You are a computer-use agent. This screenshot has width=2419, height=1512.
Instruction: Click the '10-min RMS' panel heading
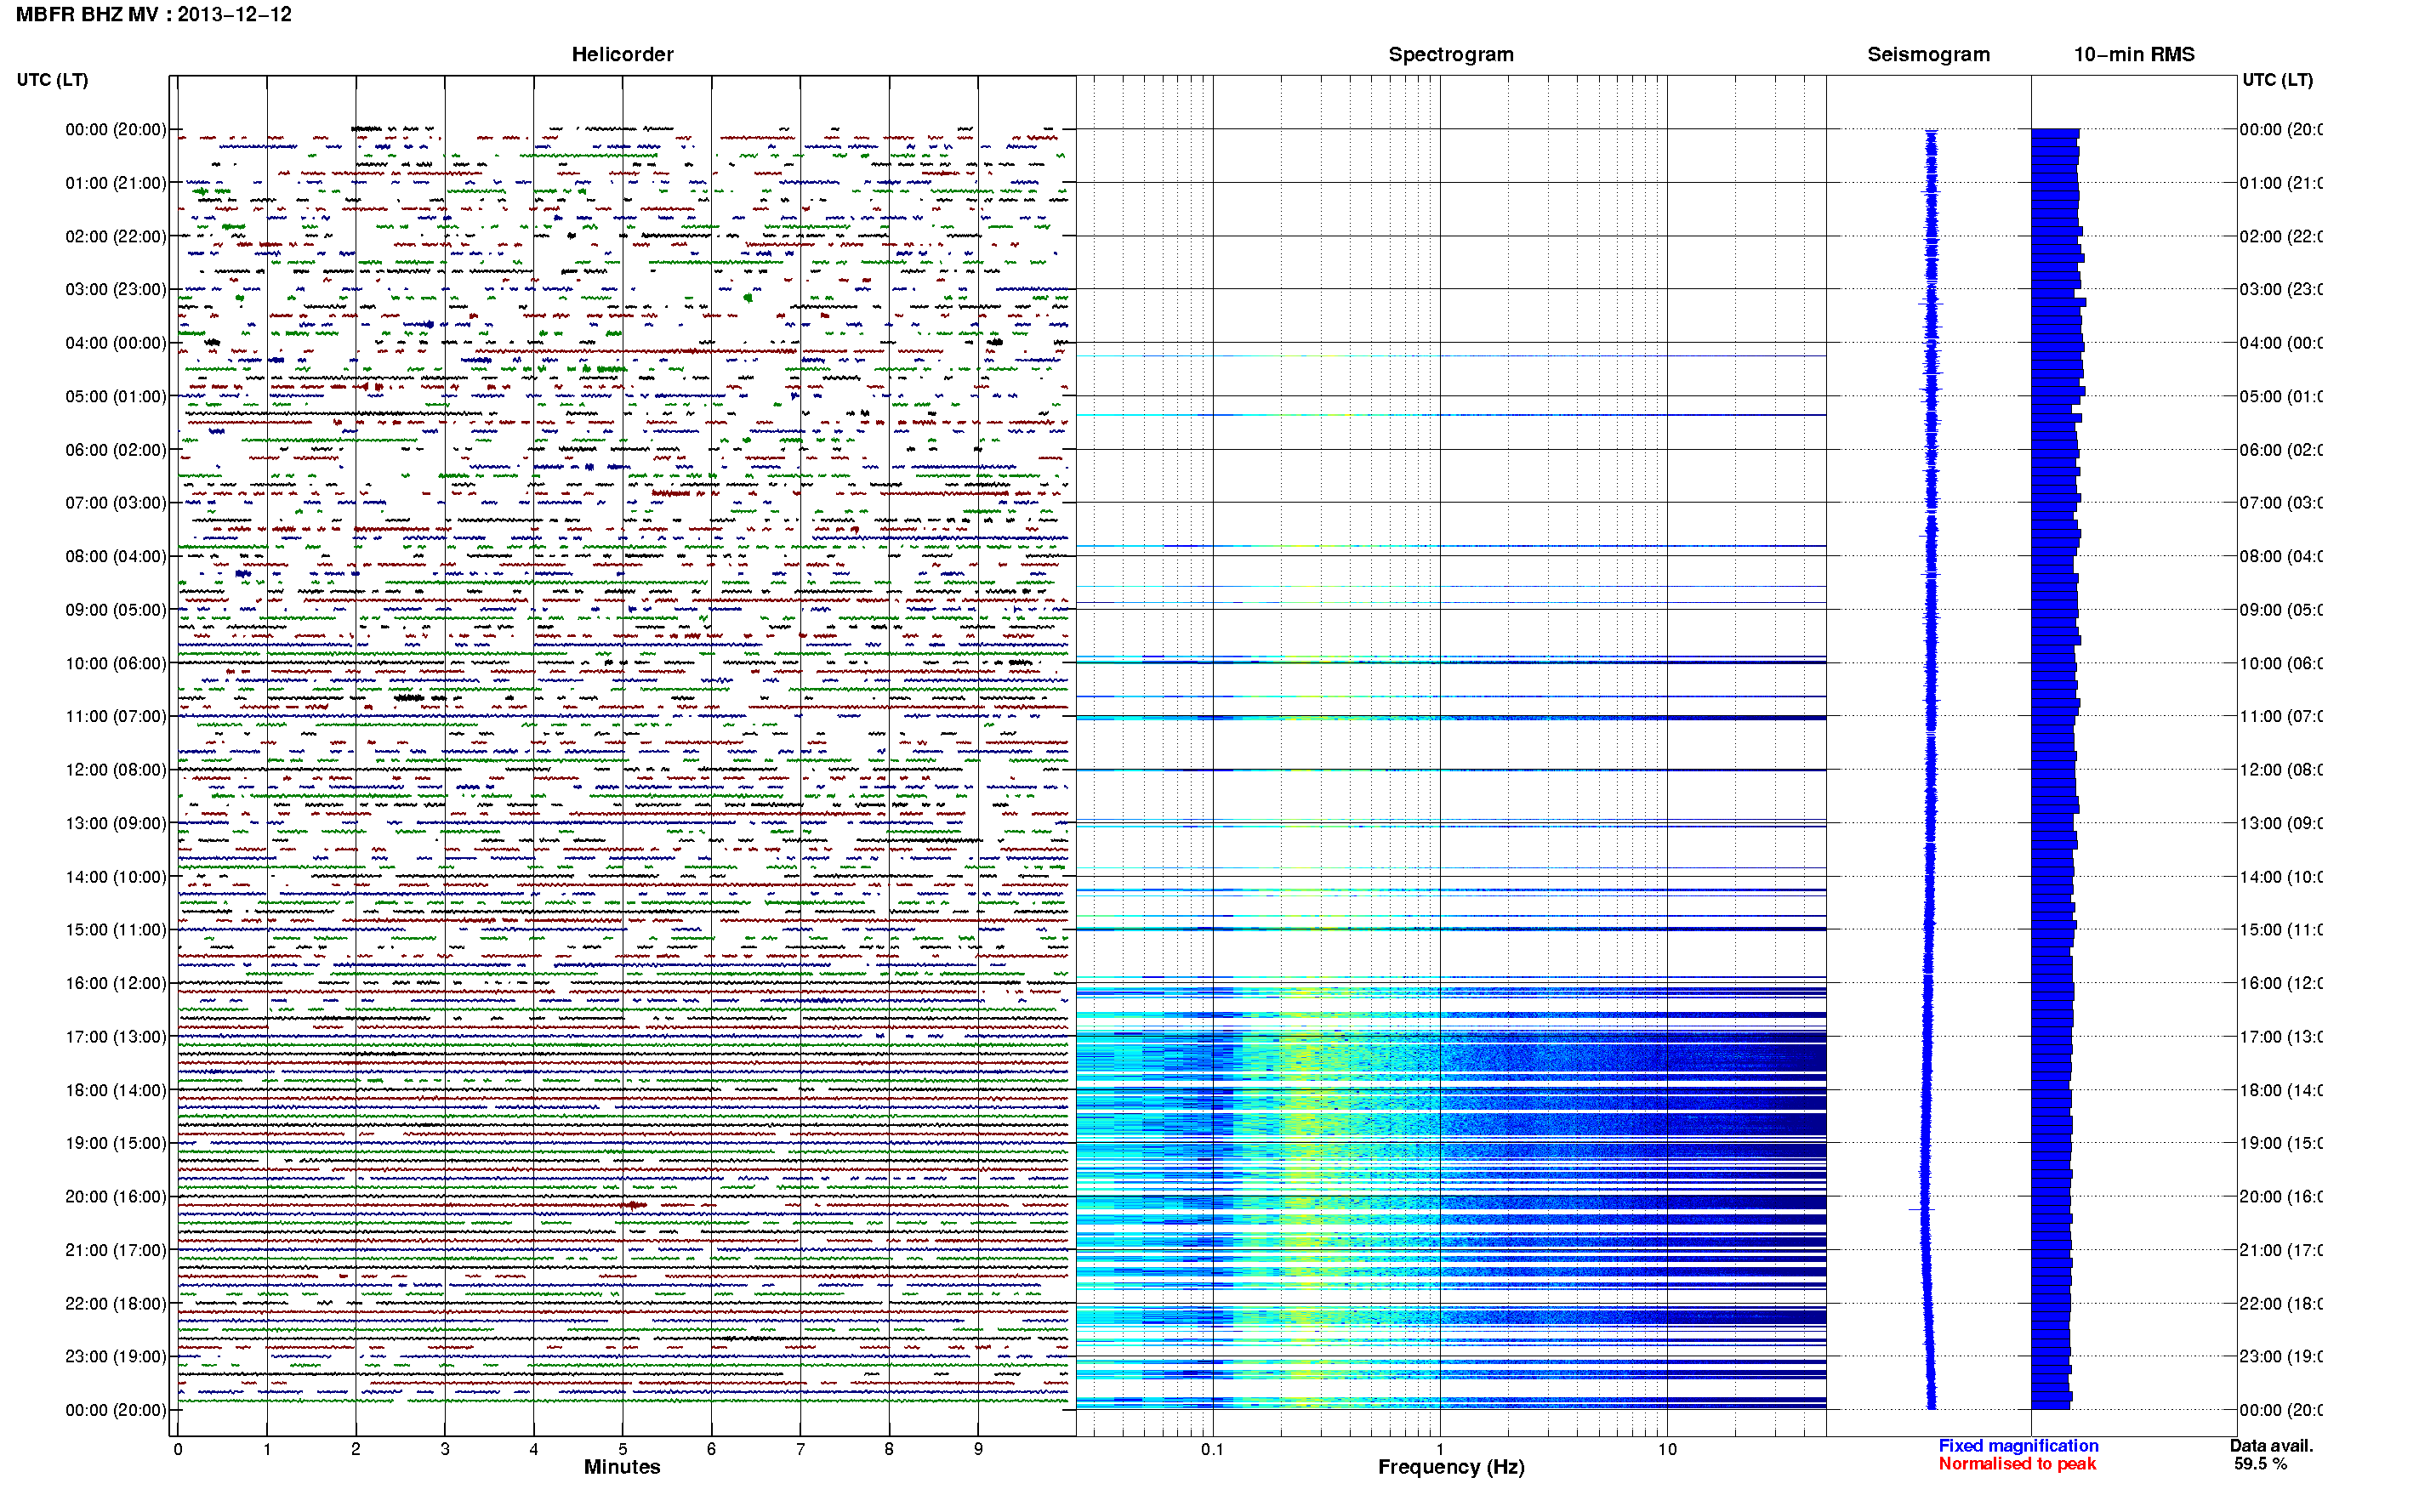click(x=2134, y=55)
